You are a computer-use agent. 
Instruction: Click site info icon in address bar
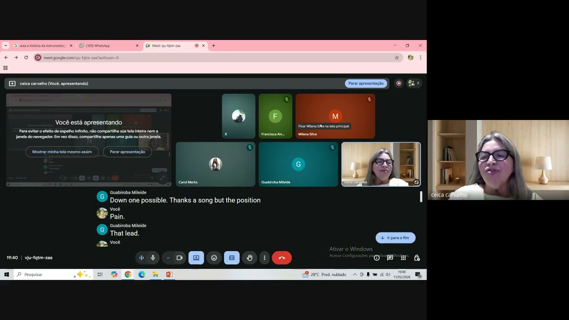pos(38,57)
